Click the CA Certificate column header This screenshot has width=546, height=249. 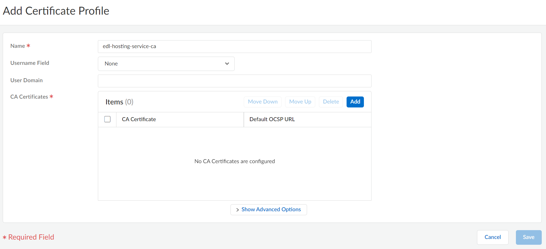pyautogui.click(x=139, y=119)
